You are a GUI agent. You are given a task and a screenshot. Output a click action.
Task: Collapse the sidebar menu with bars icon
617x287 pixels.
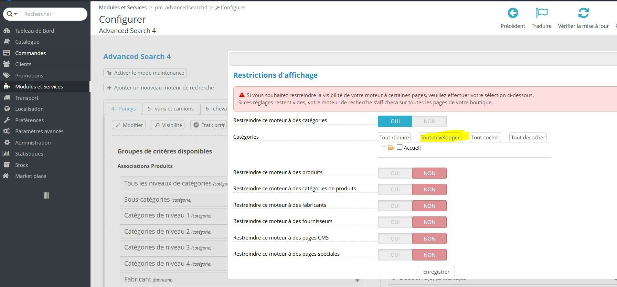pos(46,195)
